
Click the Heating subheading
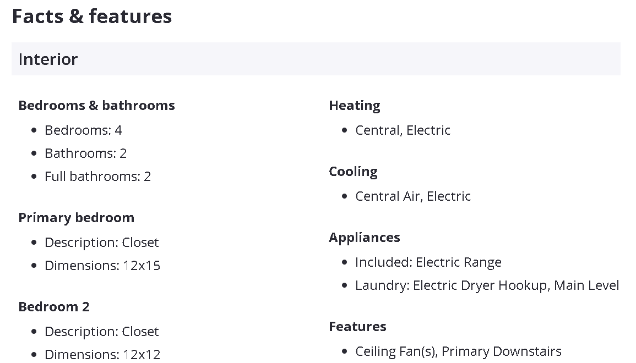click(355, 106)
